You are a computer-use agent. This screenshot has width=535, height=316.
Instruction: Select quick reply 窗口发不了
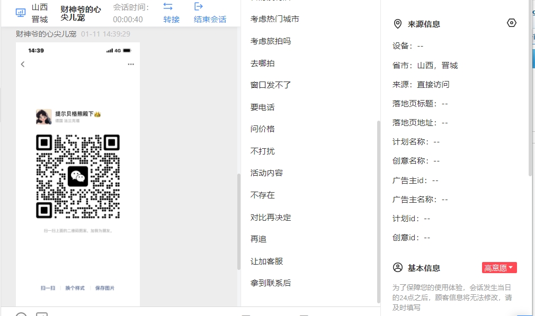click(271, 85)
